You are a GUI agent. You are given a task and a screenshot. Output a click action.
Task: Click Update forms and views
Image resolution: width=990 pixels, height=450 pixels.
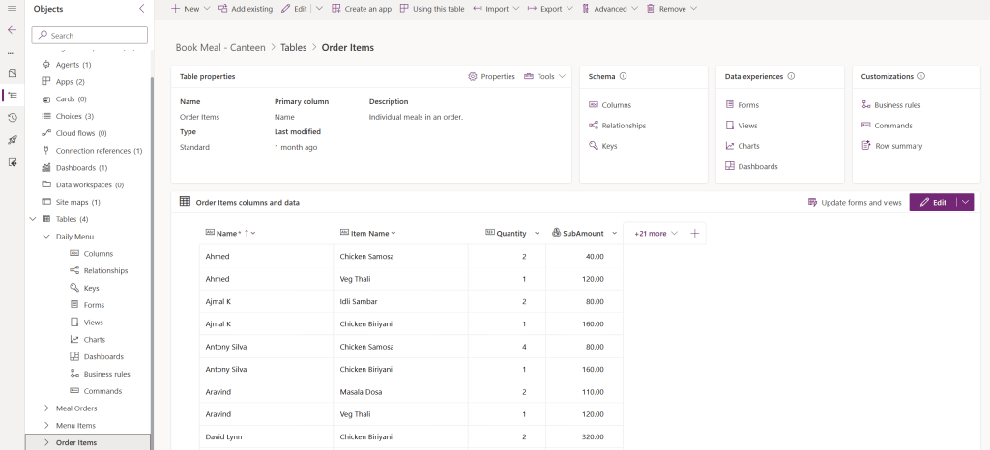point(854,202)
